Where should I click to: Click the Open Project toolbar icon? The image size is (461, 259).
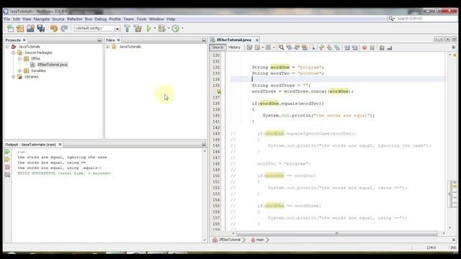(x=30, y=29)
